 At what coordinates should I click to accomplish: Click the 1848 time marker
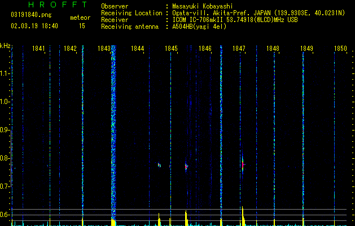[273, 49]
